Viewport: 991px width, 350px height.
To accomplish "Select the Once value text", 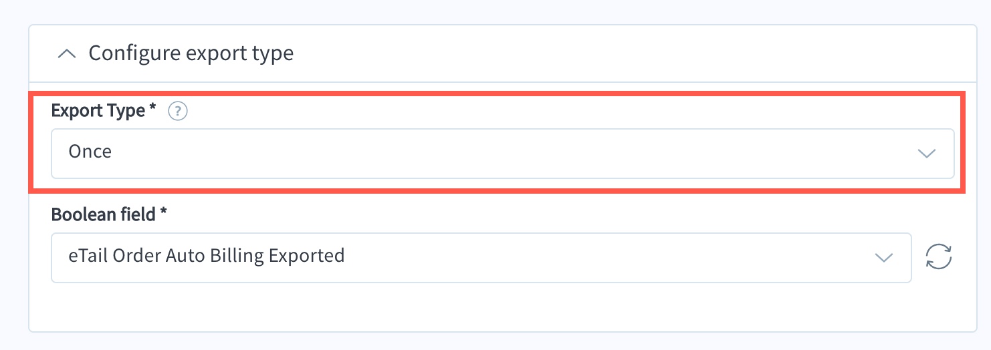I will point(90,152).
